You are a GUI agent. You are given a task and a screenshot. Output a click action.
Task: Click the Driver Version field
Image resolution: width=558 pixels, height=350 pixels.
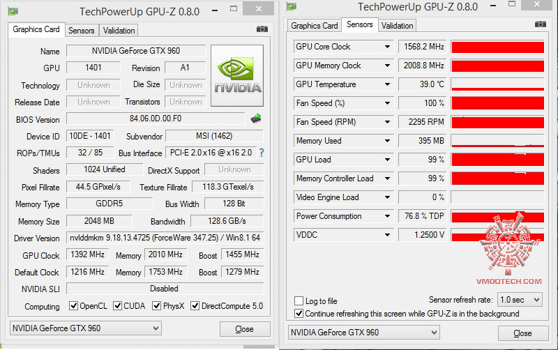pyautogui.click(x=165, y=238)
